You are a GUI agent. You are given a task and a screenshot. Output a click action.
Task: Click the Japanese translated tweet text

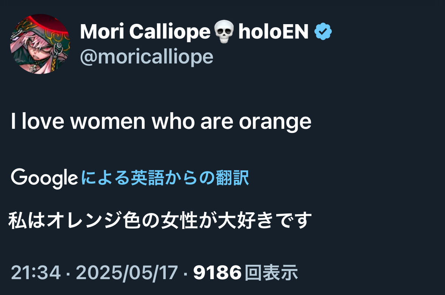click(160, 220)
